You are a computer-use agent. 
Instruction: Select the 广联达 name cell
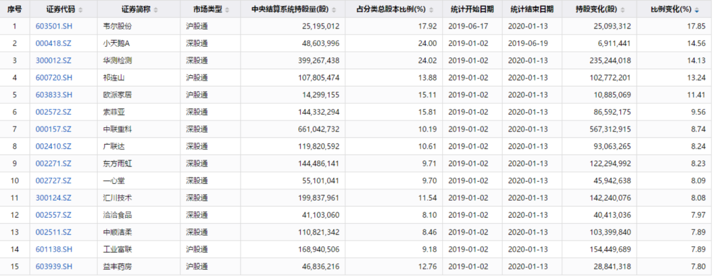(139, 146)
